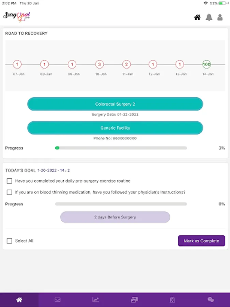Open the user profile icon

point(220,17)
